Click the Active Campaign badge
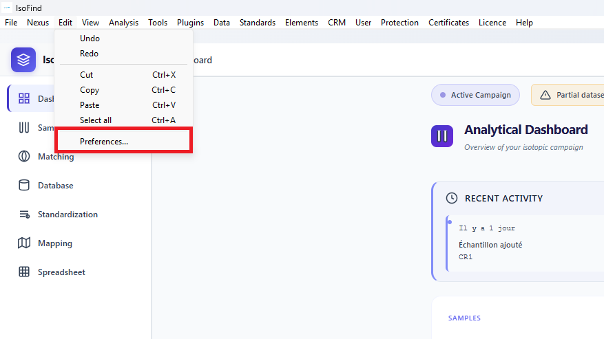The width and height of the screenshot is (604, 339). pyautogui.click(x=475, y=95)
